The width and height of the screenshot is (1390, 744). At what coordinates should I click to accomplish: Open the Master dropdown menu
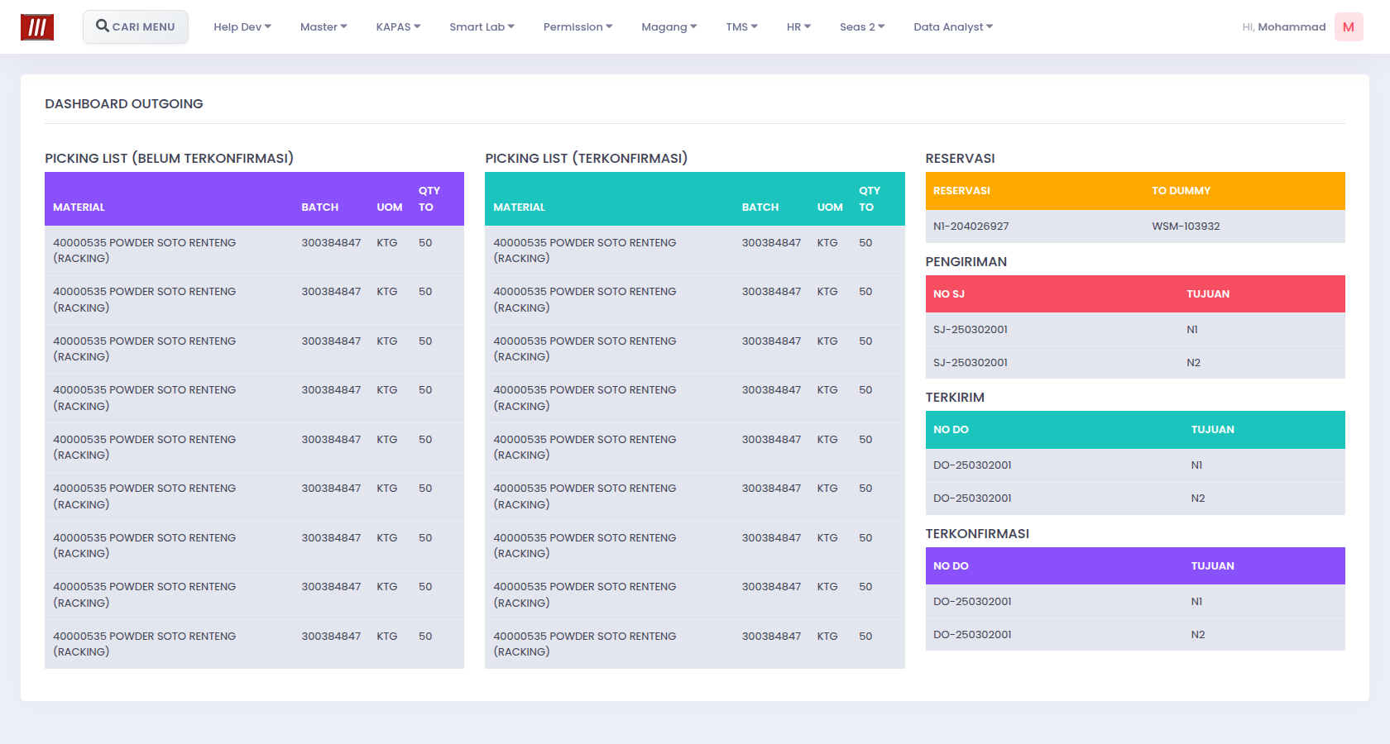click(x=324, y=27)
